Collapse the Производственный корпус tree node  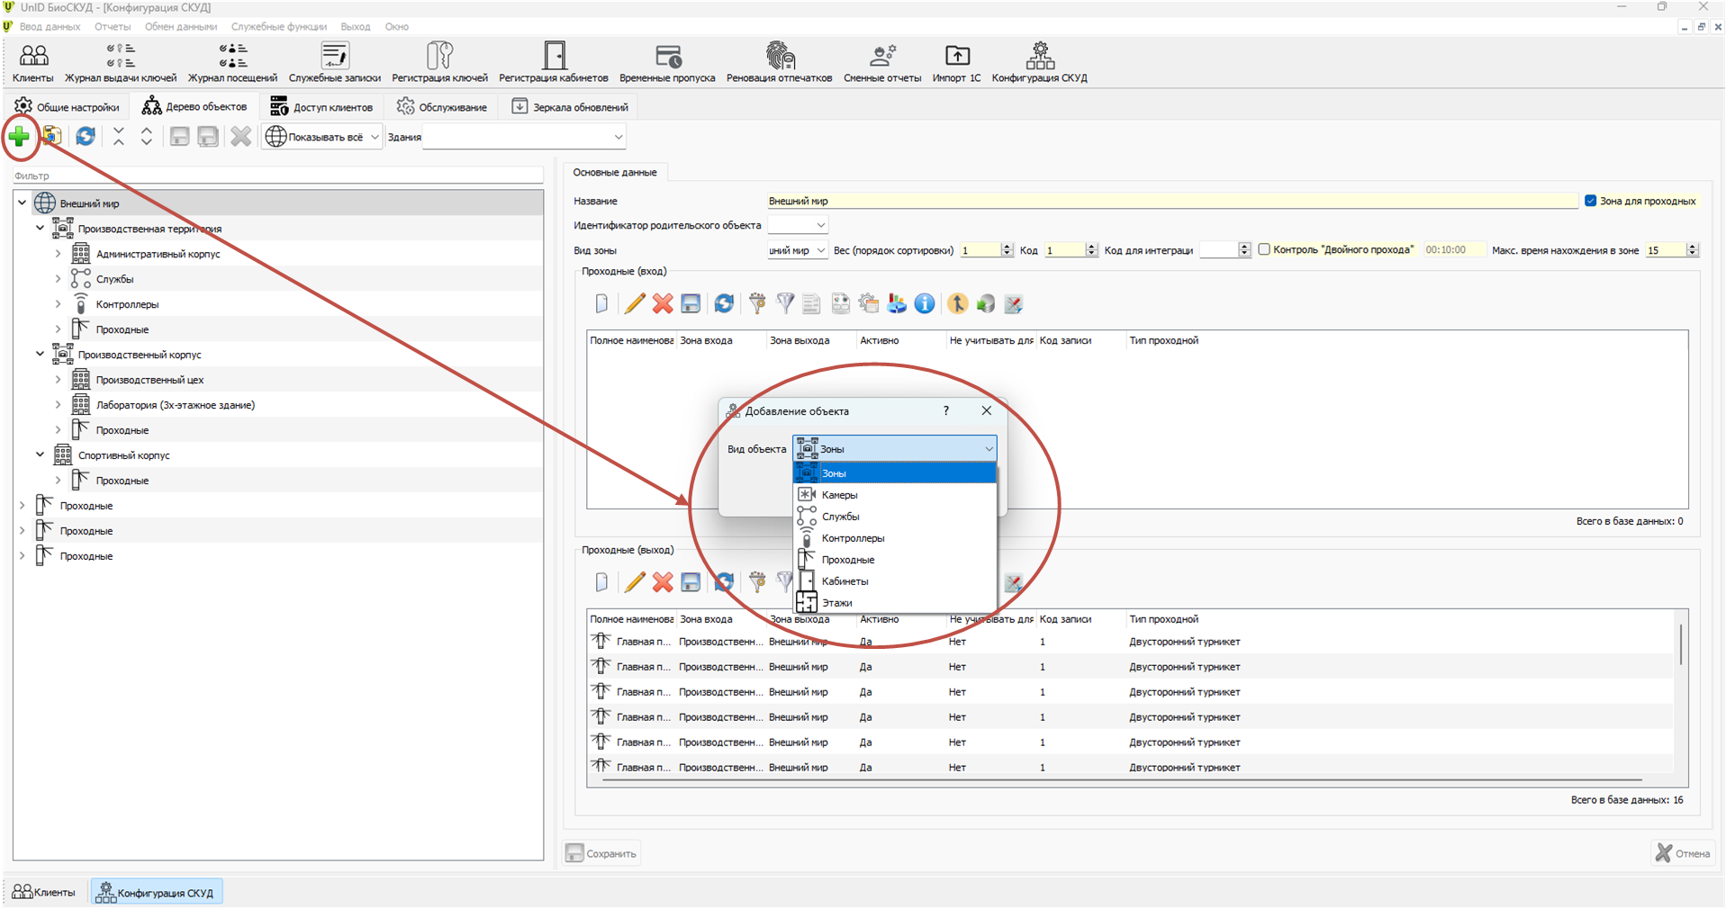40,355
